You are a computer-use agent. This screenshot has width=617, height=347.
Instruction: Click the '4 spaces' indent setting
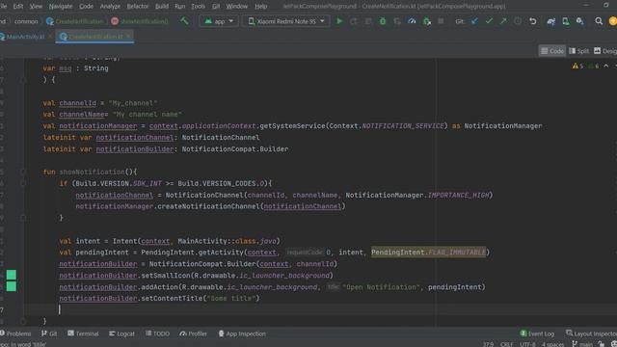click(x=552, y=344)
